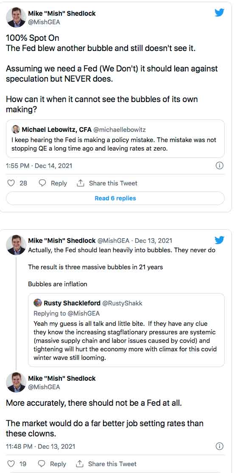Open Michael Lebowitz quoted tweet
This screenshot has height=473, width=234.
pos(115,139)
